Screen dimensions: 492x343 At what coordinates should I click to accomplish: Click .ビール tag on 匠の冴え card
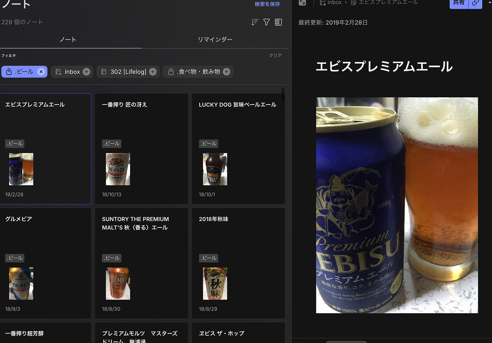(112, 144)
